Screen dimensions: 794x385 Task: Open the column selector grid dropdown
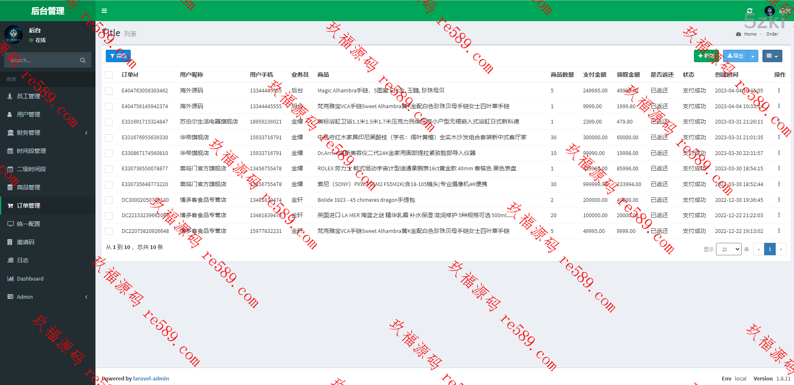[x=772, y=56]
